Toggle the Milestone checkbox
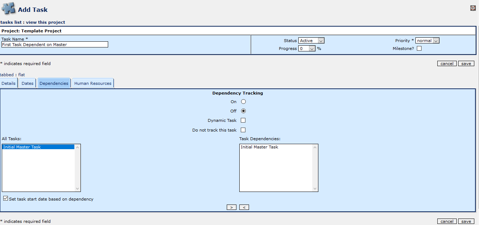Image resolution: width=479 pixels, height=225 pixels. click(x=419, y=48)
